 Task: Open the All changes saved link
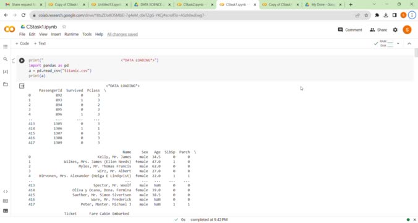(x=122, y=34)
